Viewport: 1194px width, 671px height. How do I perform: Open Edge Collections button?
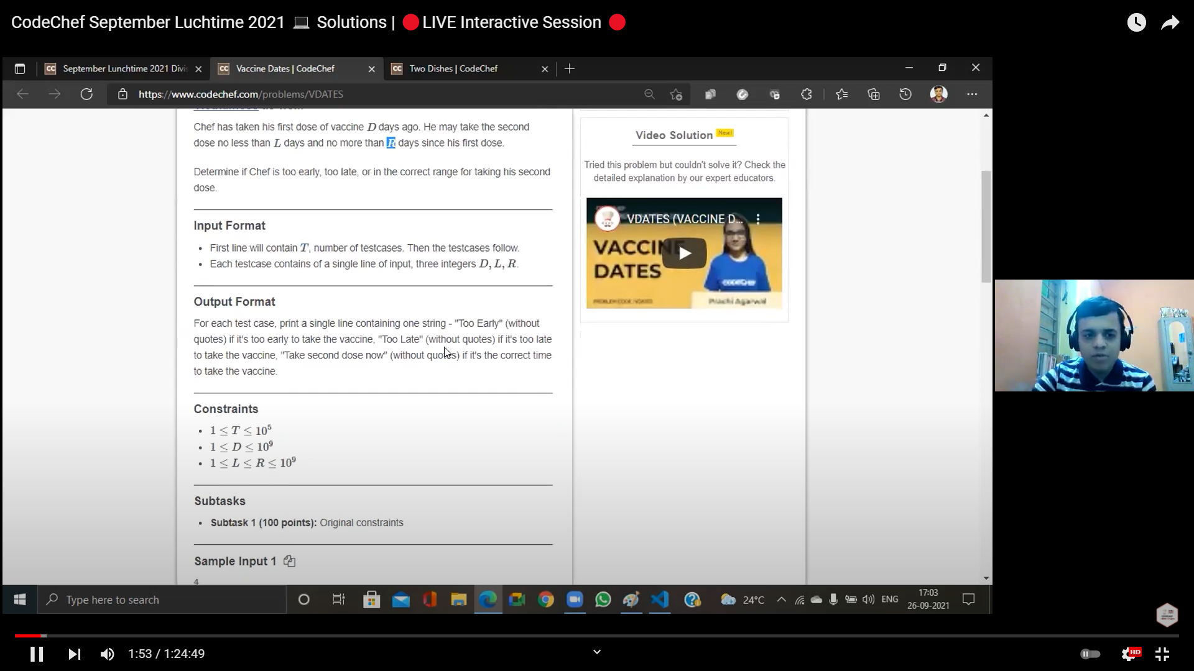[874, 94]
